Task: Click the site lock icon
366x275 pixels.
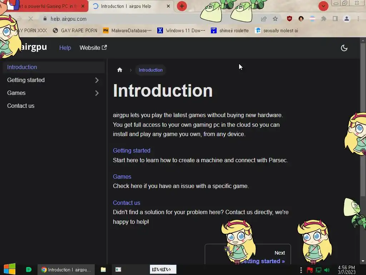Action: coord(45,19)
